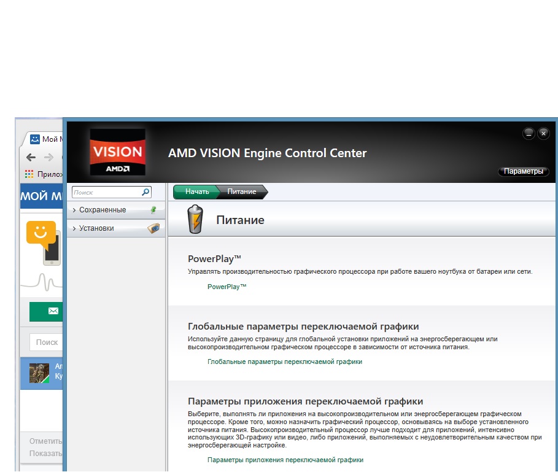Click the Показать link in browser
This screenshot has height=472, width=558.
click(x=45, y=454)
